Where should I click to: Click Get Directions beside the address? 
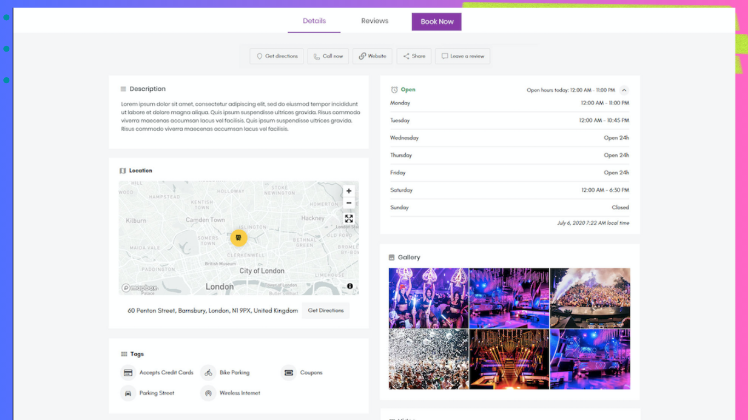point(326,311)
